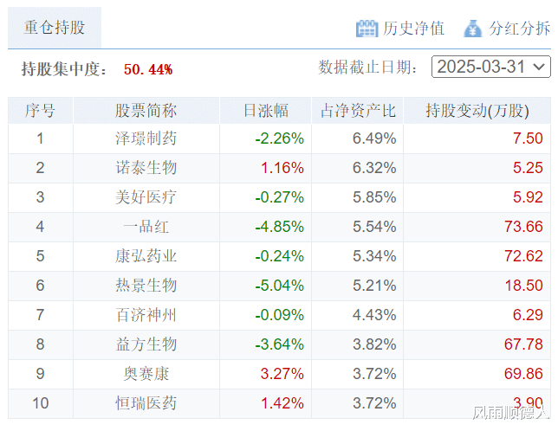Open the 历史净值 link
Viewport: 558px width, 431px height.
tap(413, 29)
